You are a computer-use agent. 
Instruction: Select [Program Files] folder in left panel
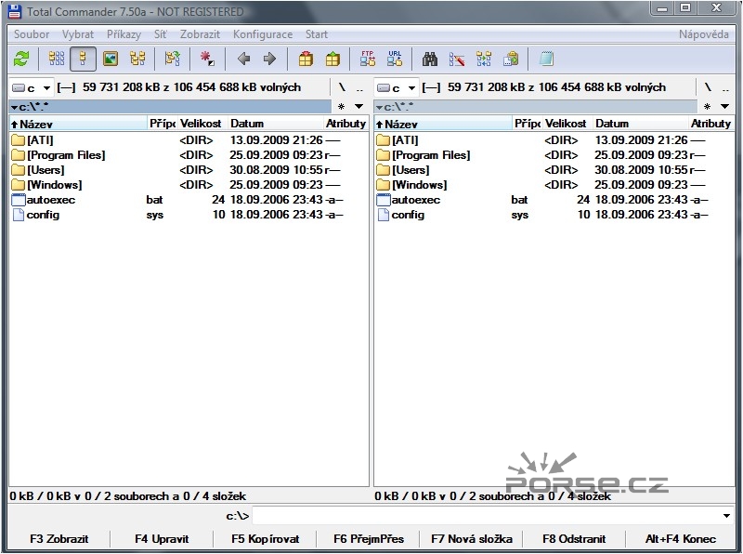[189, 155]
